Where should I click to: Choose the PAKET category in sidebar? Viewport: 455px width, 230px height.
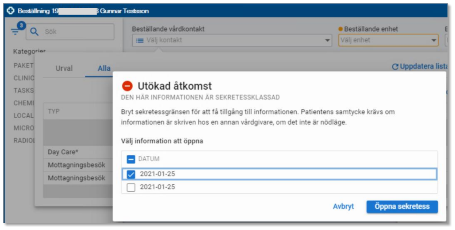pyautogui.click(x=24, y=66)
